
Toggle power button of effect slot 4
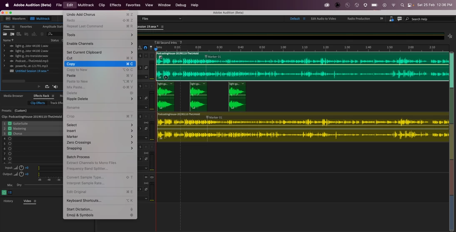point(10,139)
